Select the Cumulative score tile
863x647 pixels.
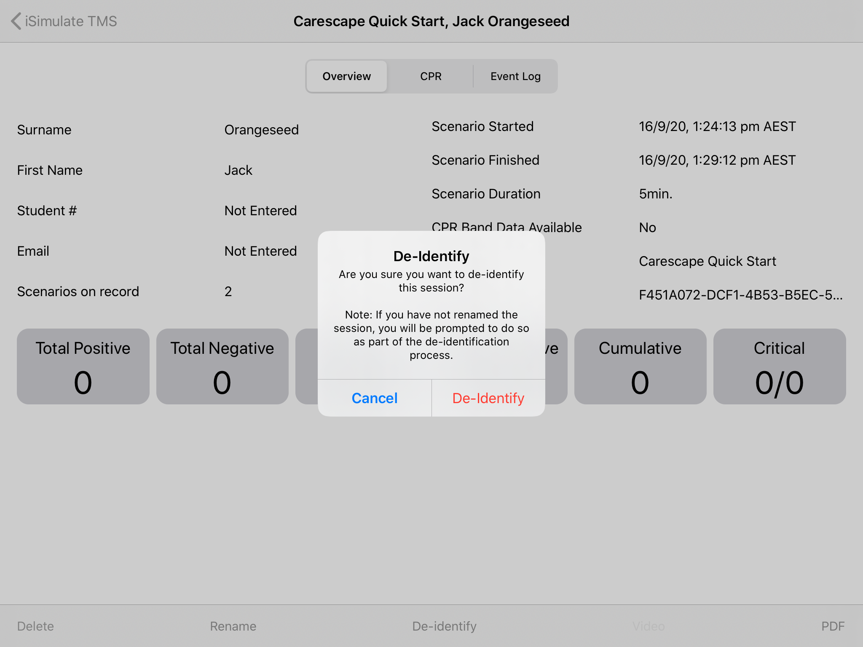click(x=640, y=366)
